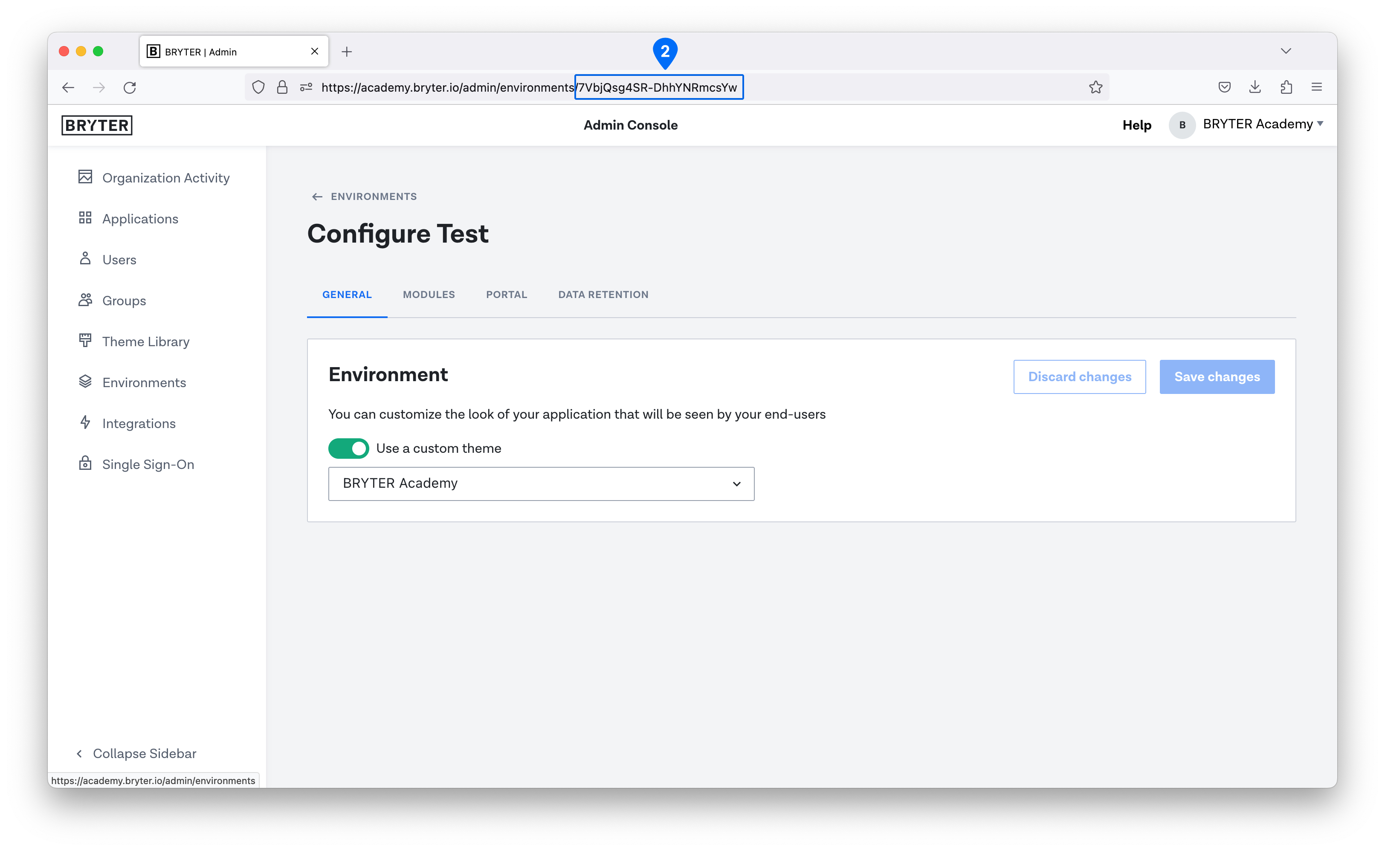The width and height of the screenshot is (1385, 851).
Task: Toggle the Use a custom theme switch
Action: [x=348, y=449]
